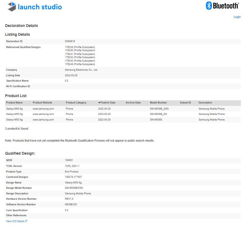245x225 pixels.
Task: Click referenced design 176244 (Profile Subsystem)
Action: [80, 64]
